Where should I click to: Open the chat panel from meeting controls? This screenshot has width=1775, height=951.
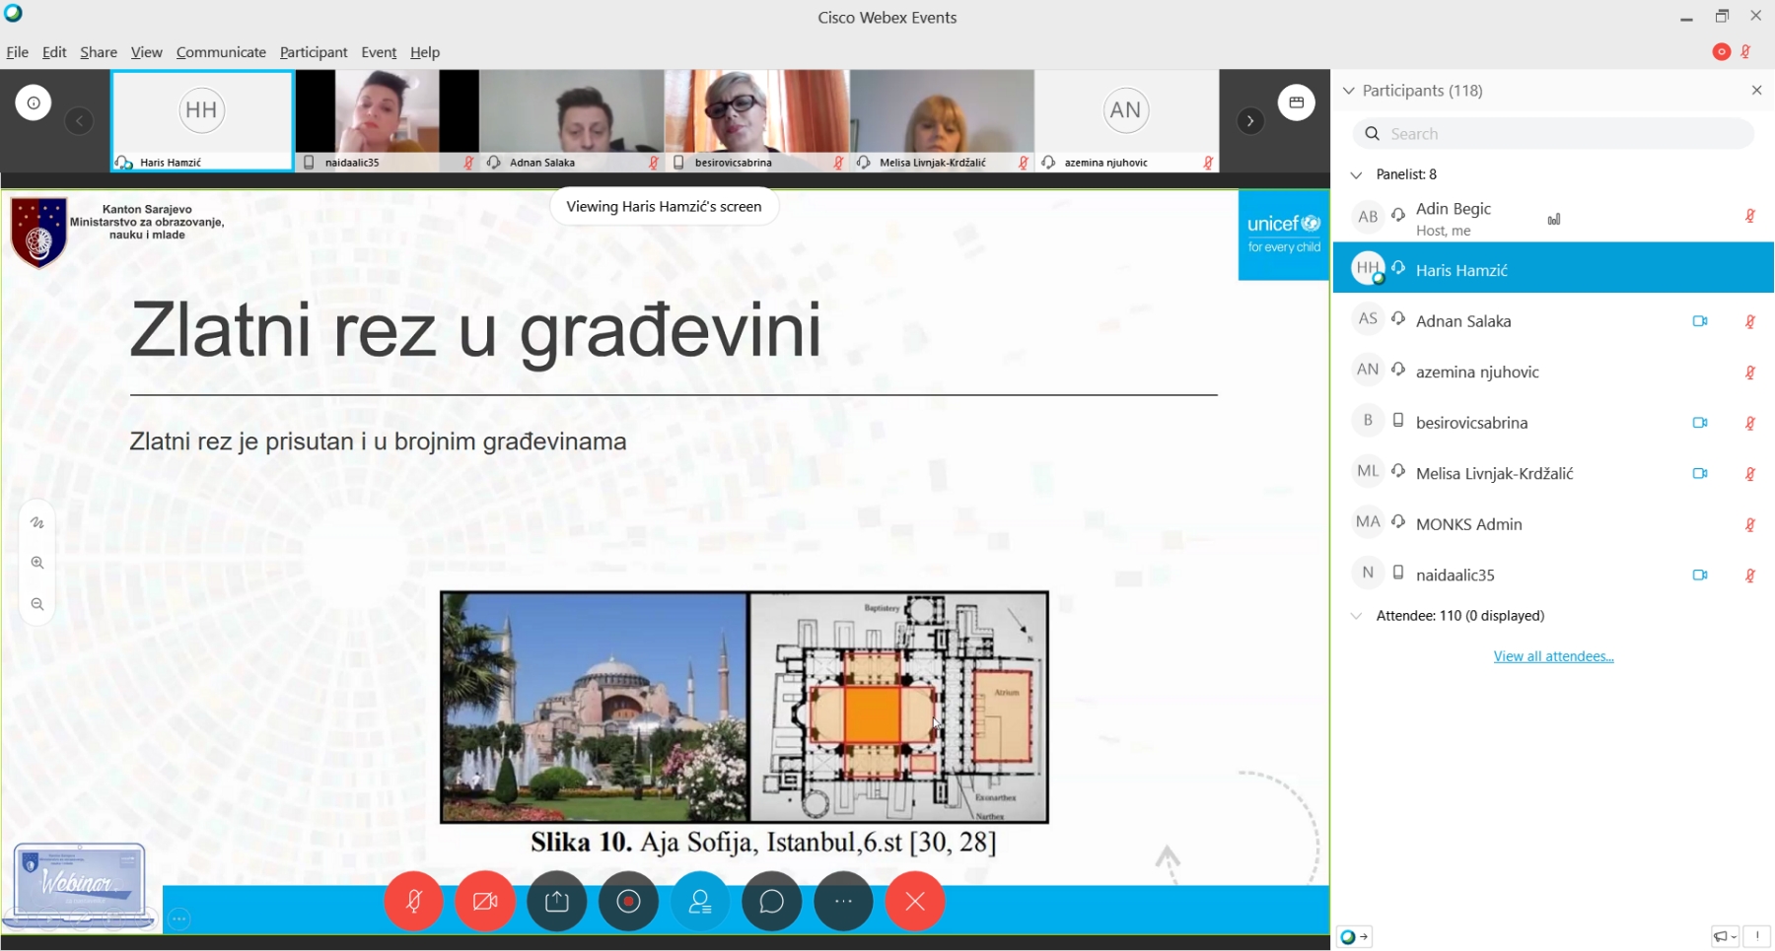(x=771, y=901)
